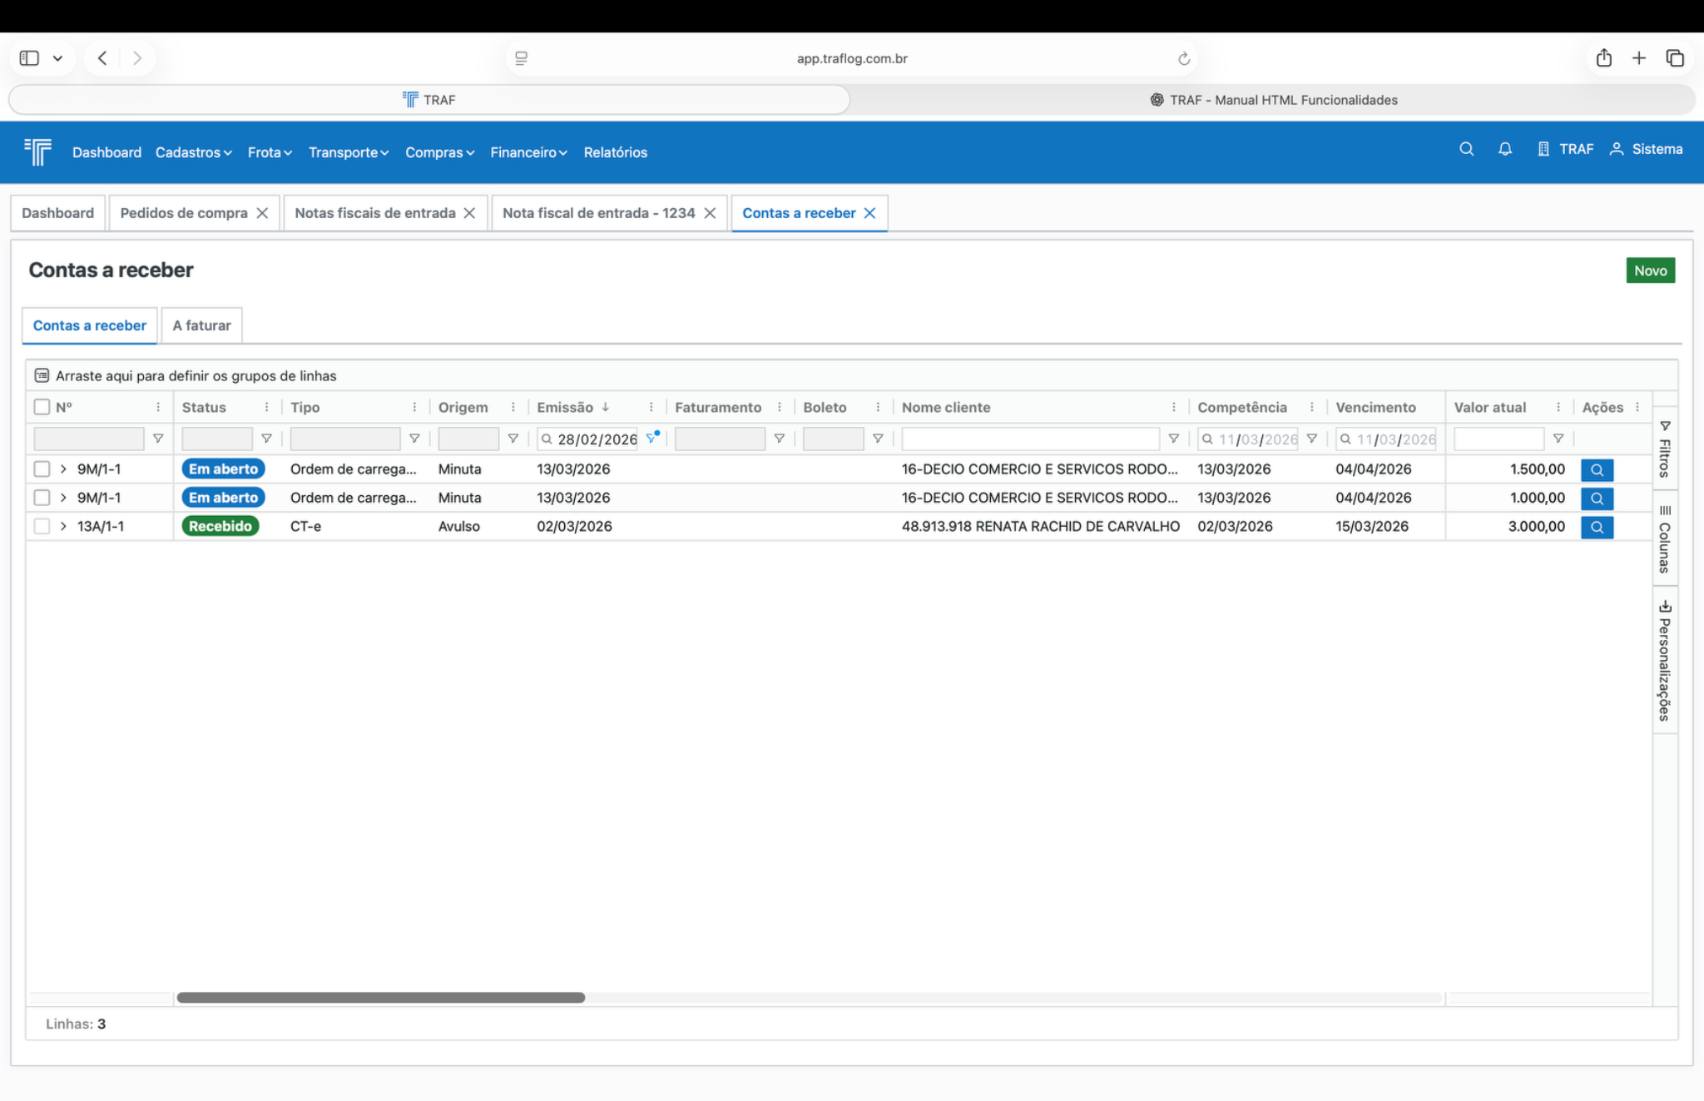1704x1101 pixels.
Task: Click the green Novo button
Action: pos(1649,270)
